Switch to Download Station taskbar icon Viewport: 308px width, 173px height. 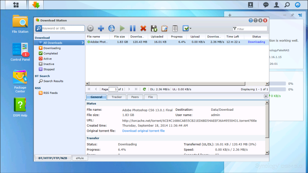[36, 5]
